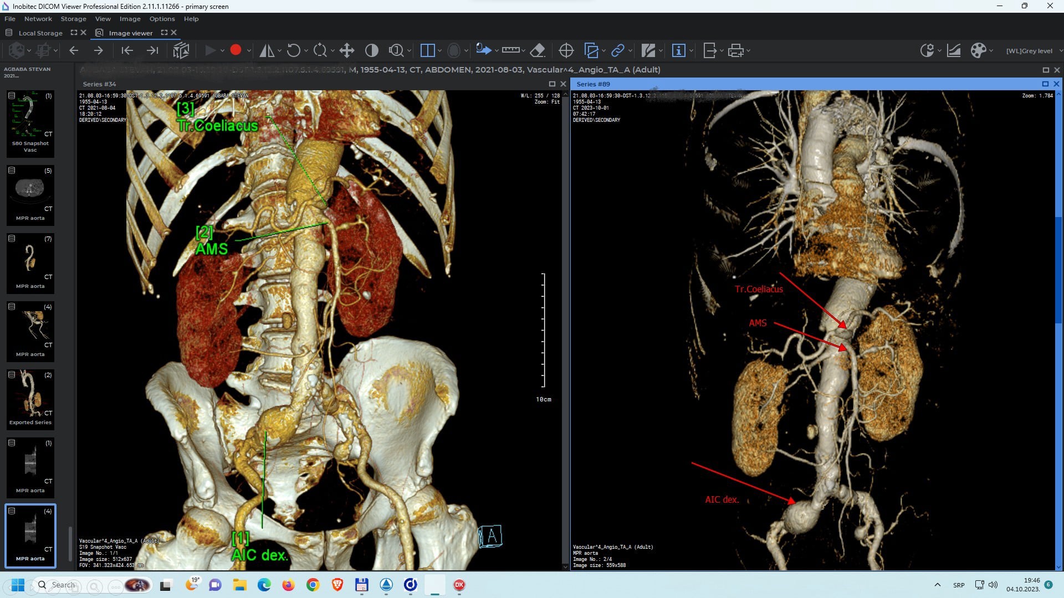Toggle invert negative image mode
The image size is (1064, 598).
[x=371, y=50]
